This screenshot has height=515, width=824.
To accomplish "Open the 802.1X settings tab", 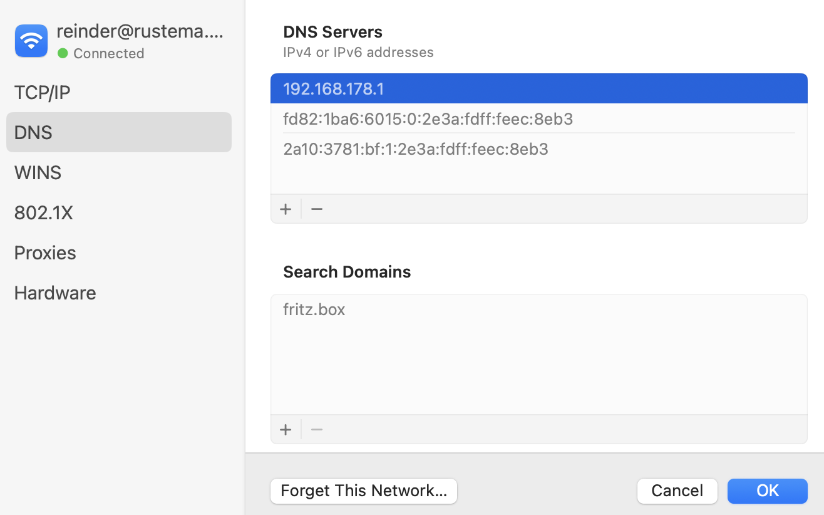I will point(43,213).
